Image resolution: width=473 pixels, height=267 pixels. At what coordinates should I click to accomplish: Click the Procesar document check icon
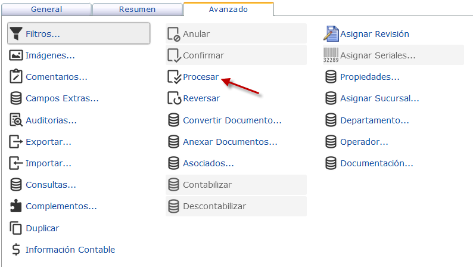pos(173,77)
